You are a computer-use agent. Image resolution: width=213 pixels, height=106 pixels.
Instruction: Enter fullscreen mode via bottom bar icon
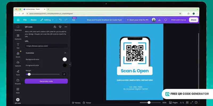[192, 103]
